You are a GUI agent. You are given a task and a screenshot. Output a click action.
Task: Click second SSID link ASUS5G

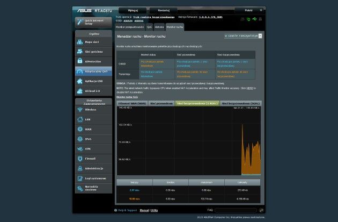[x=139, y=21]
